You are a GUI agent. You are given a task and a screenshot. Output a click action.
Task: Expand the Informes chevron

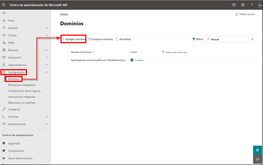click(x=47, y=117)
